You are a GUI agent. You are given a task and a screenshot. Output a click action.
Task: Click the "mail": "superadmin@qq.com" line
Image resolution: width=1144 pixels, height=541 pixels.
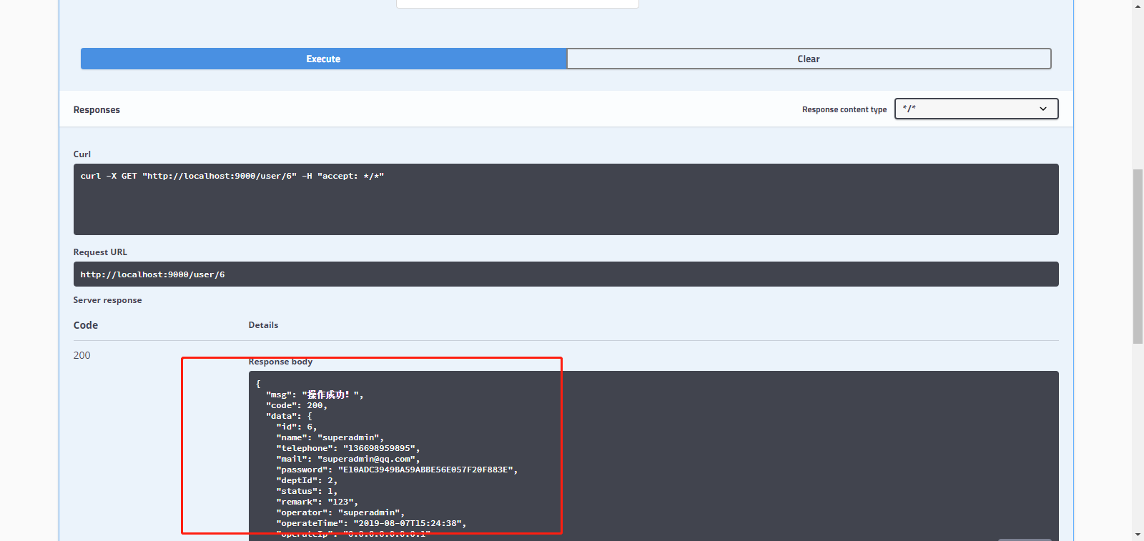pyautogui.click(x=348, y=459)
